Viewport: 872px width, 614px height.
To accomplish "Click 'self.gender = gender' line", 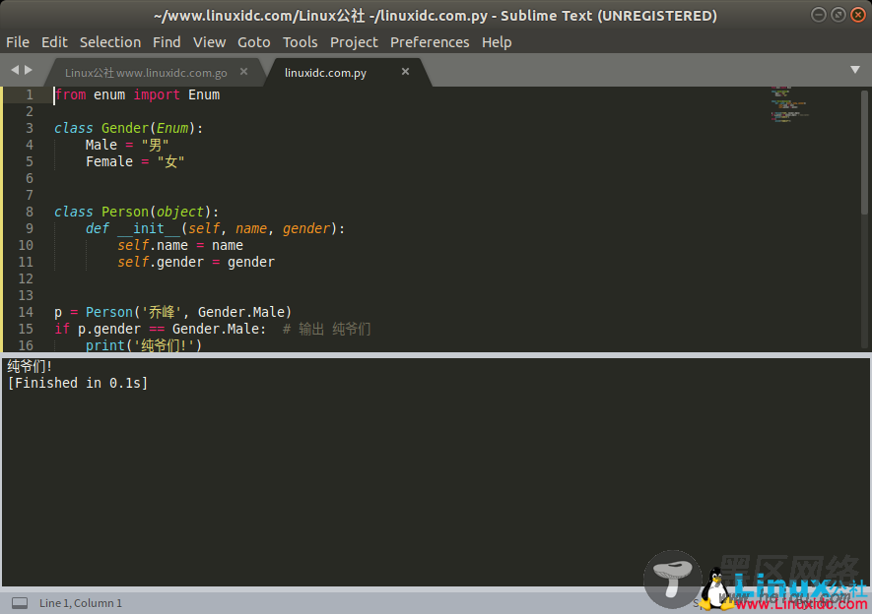I will tap(196, 262).
